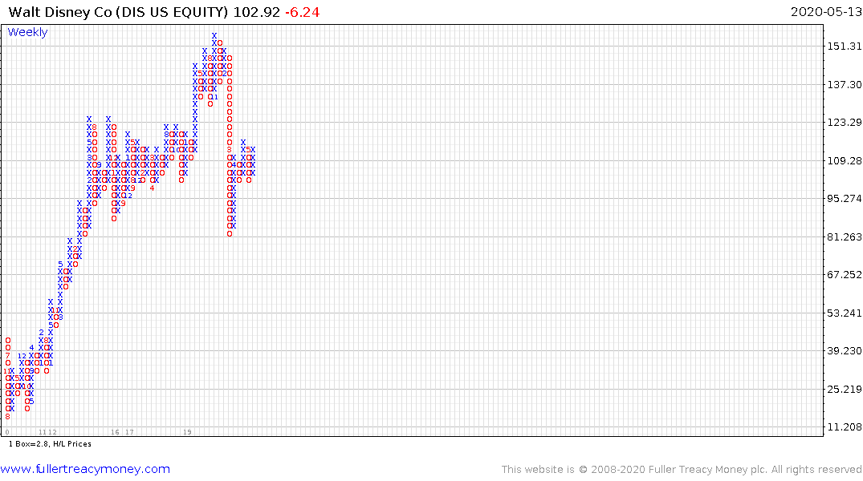
Task: Click the year marker 19 on time axis
Action: tap(187, 432)
